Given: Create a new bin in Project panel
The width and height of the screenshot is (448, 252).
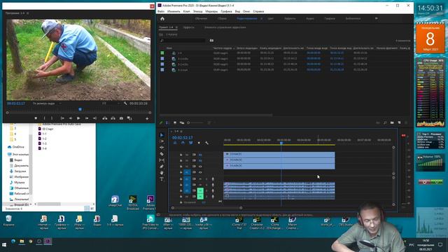Looking at the screenshot, I should [x=392, y=122].
